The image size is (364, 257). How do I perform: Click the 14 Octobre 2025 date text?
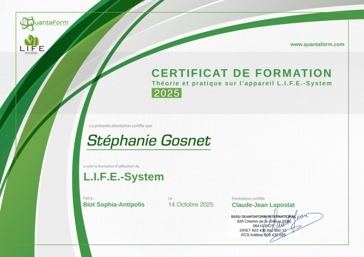[190, 205]
